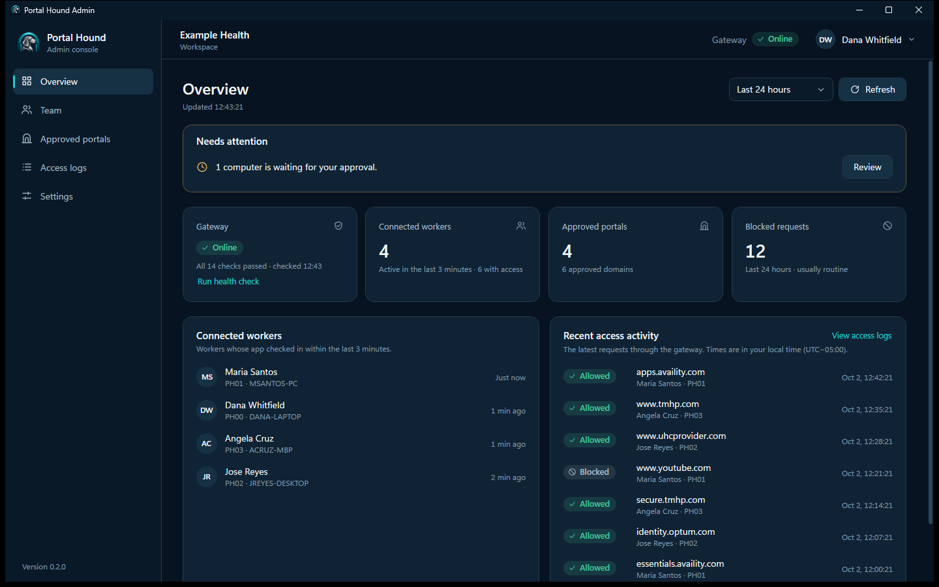
Task: Click the vertical scrollbar on the right edge
Action: tap(931, 292)
